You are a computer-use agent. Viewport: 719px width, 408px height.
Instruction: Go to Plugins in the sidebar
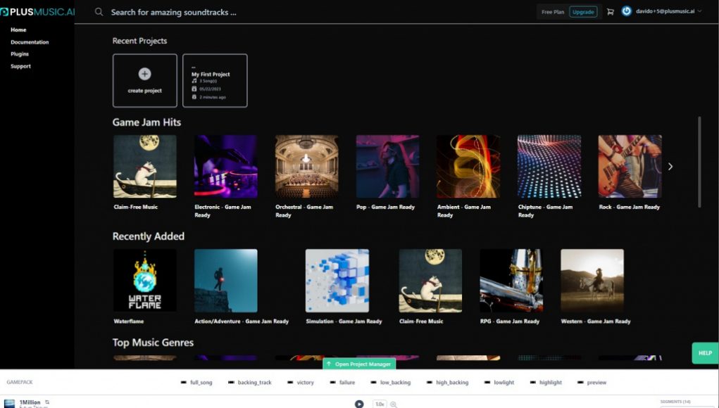(x=20, y=54)
